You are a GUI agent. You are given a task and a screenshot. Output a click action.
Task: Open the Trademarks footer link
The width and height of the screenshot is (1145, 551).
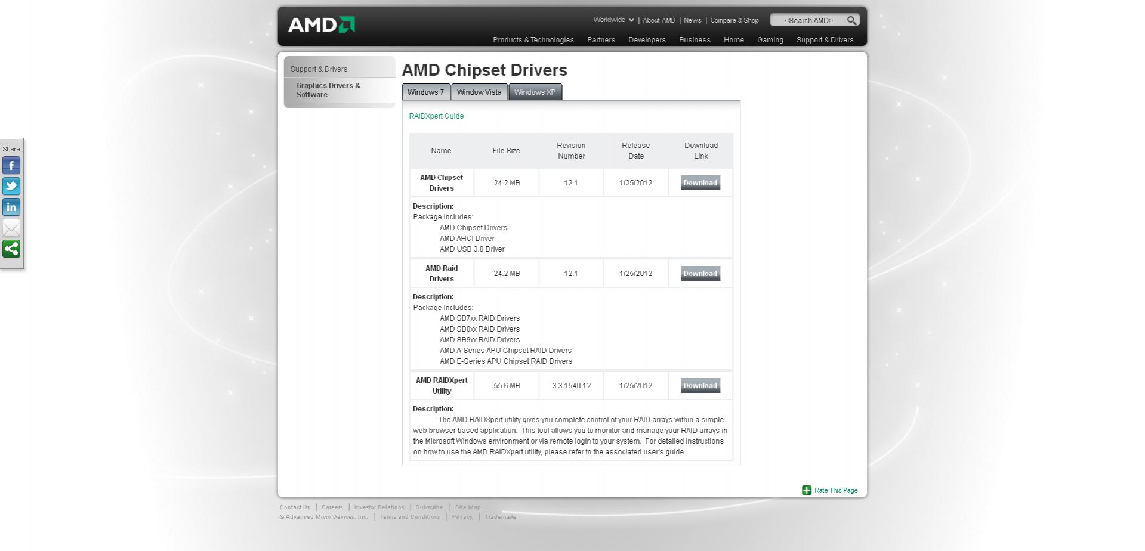pos(501,517)
